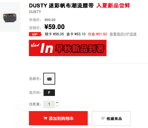Screen dimensions: 148x128
Task: Increase quantity with the up arrow
Action: (57, 102)
